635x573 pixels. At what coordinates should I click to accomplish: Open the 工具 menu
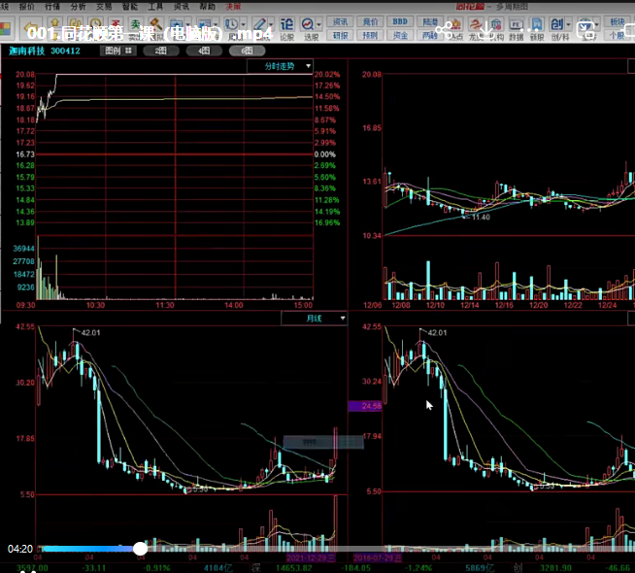pos(155,6)
